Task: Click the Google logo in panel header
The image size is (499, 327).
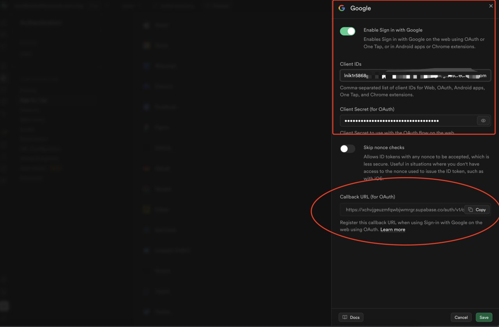Action: [342, 8]
